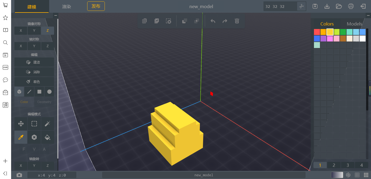Click the trash delete icon in top toolbar

pyautogui.click(x=237, y=21)
